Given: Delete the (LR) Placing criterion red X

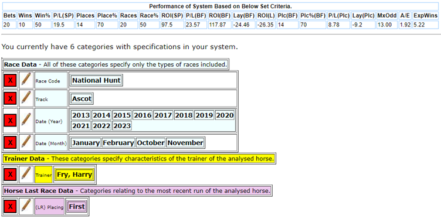Looking at the screenshot, I should (11, 206).
